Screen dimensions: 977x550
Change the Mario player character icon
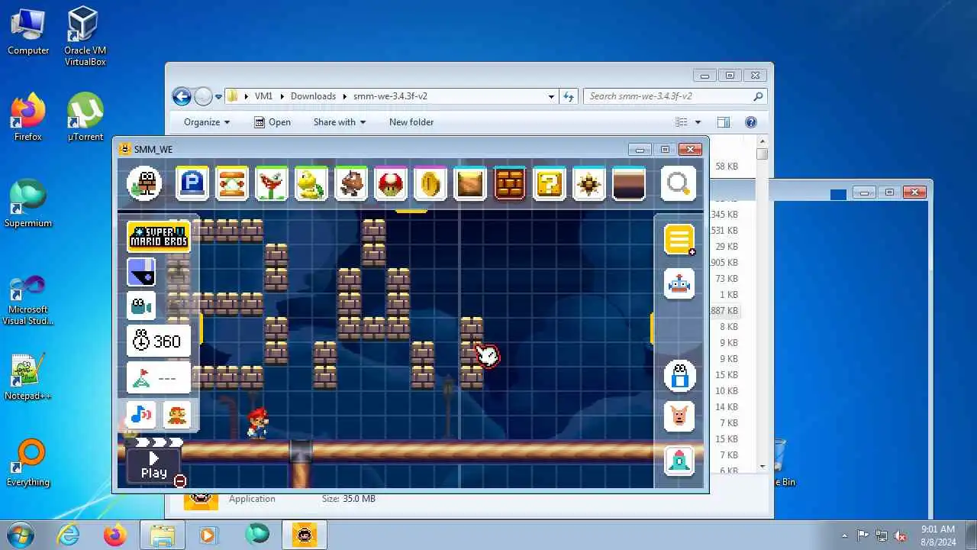177,415
